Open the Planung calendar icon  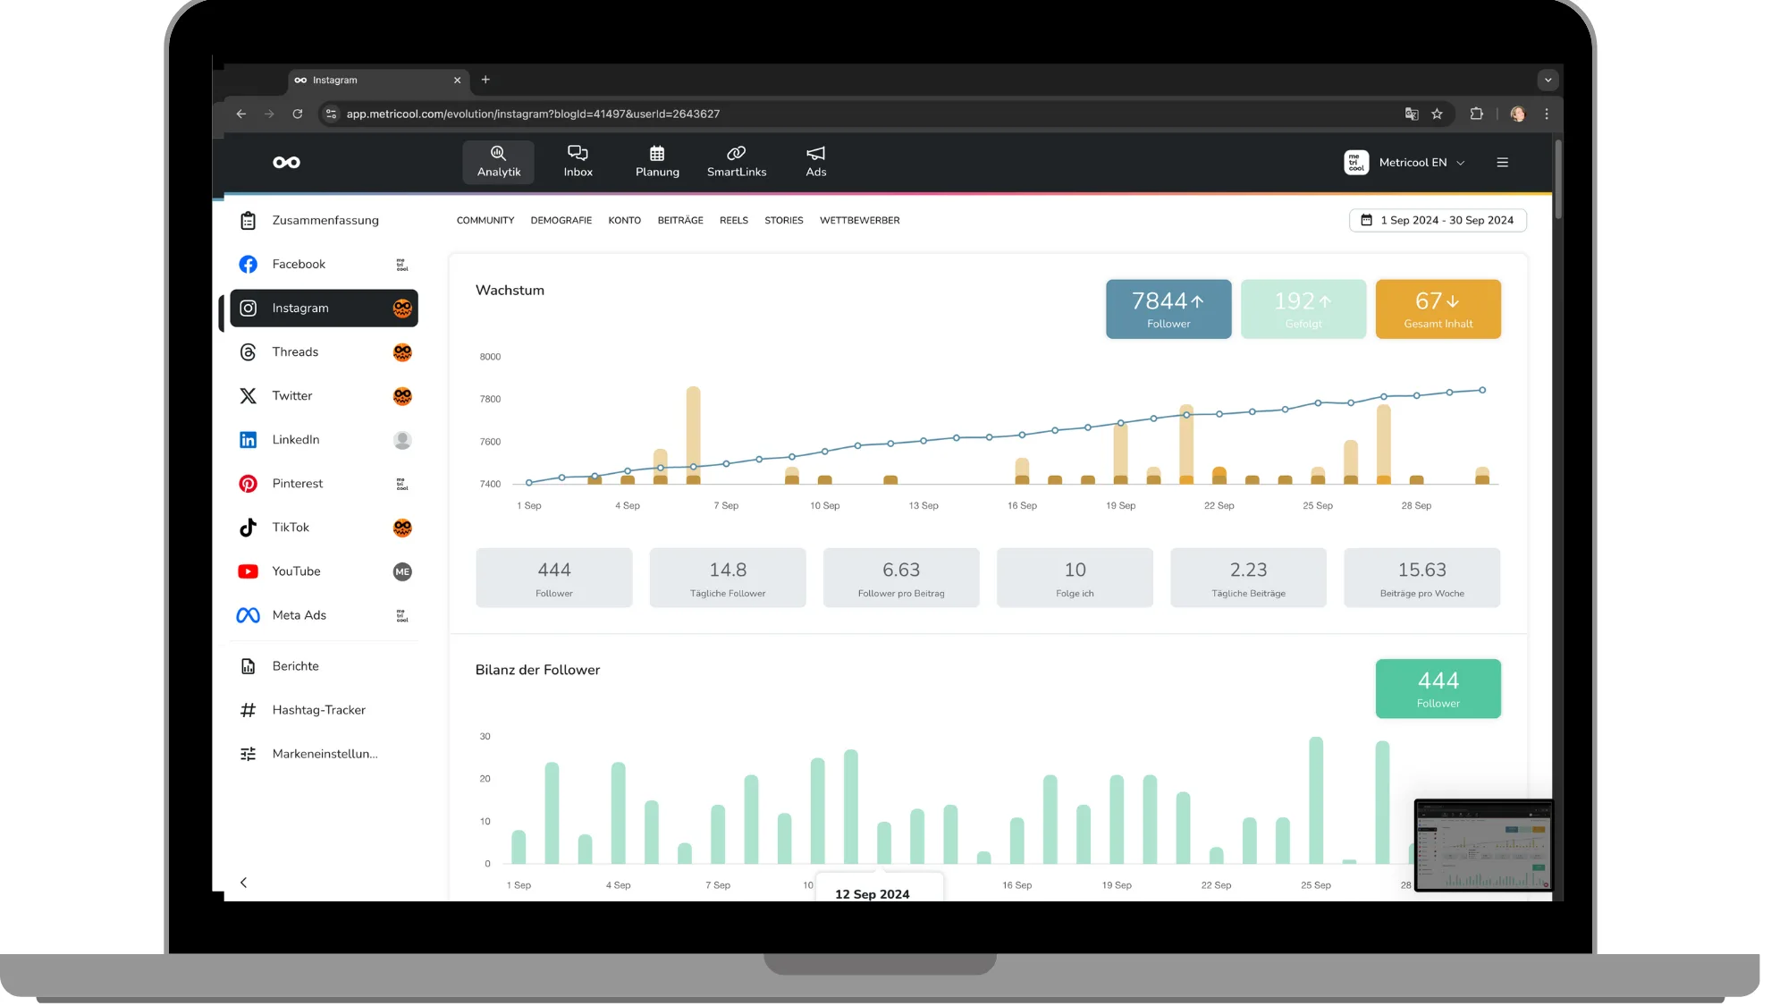[657, 154]
